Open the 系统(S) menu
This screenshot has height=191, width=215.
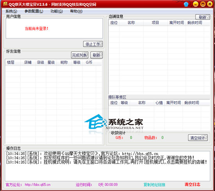tap(11, 11)
